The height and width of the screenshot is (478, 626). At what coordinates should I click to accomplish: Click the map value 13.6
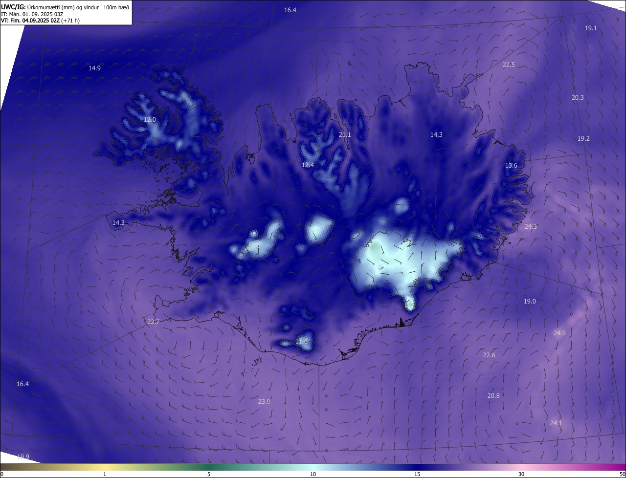[x=511, y=166]
